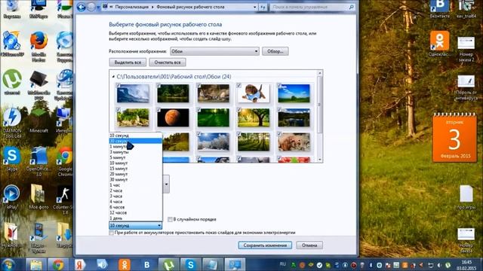Launch Google Chrome from the desktop

(65, 161)
